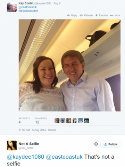Open the #firstclassselfie hashtag
Viewport: 125px width, 167px height.
click(28, 11)
